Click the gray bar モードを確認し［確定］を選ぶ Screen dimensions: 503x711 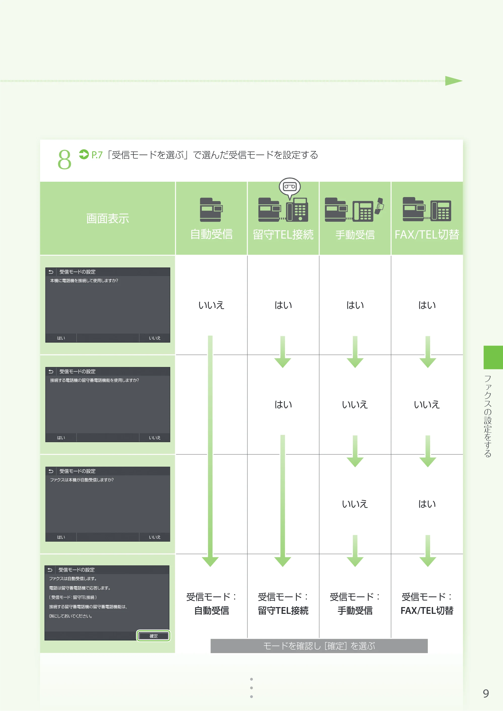(319, 646)
